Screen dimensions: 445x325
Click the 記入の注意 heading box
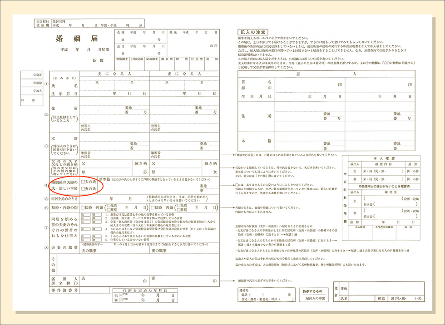pos(253,33)
